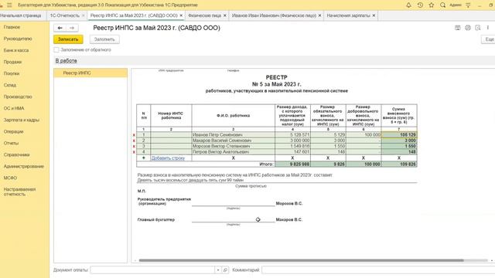Image resolution: width=495 pixels, height=278 pixels.
Task: Close the Реестр ИНПС tab
Action: pos(181,15)
